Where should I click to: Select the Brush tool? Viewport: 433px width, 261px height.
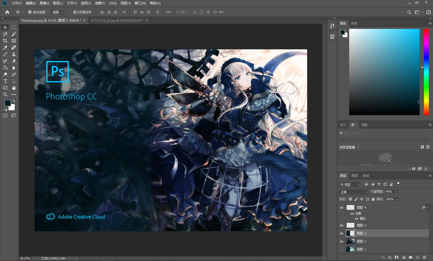click(x=5, y=54)
